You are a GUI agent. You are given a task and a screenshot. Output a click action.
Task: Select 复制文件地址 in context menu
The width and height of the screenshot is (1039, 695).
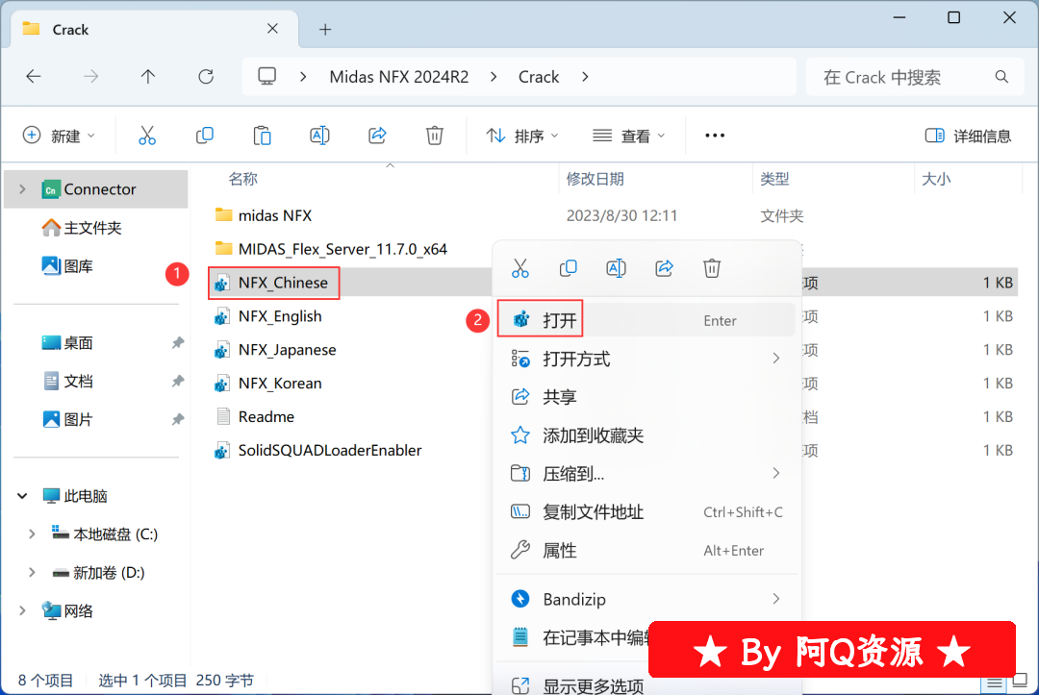pos(646,512)
